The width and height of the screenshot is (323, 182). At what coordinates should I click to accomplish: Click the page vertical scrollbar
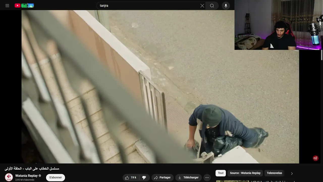tap(322, 55)
